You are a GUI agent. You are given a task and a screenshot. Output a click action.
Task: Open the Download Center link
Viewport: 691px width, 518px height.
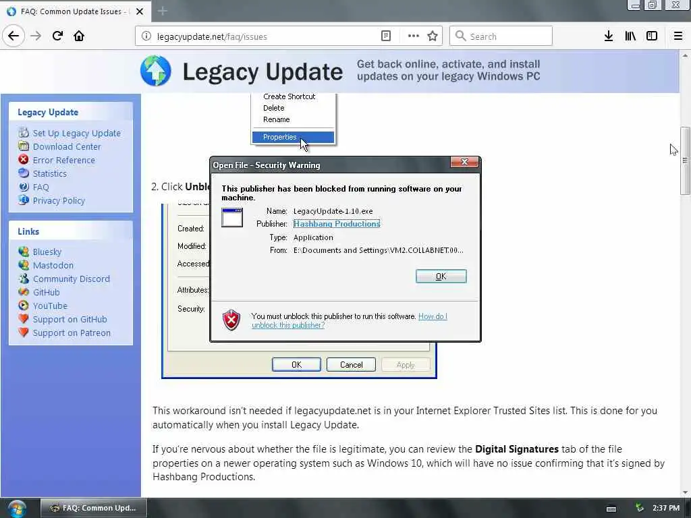[67, 146]
